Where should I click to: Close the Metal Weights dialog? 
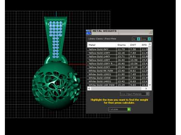[x=150, y=32]
